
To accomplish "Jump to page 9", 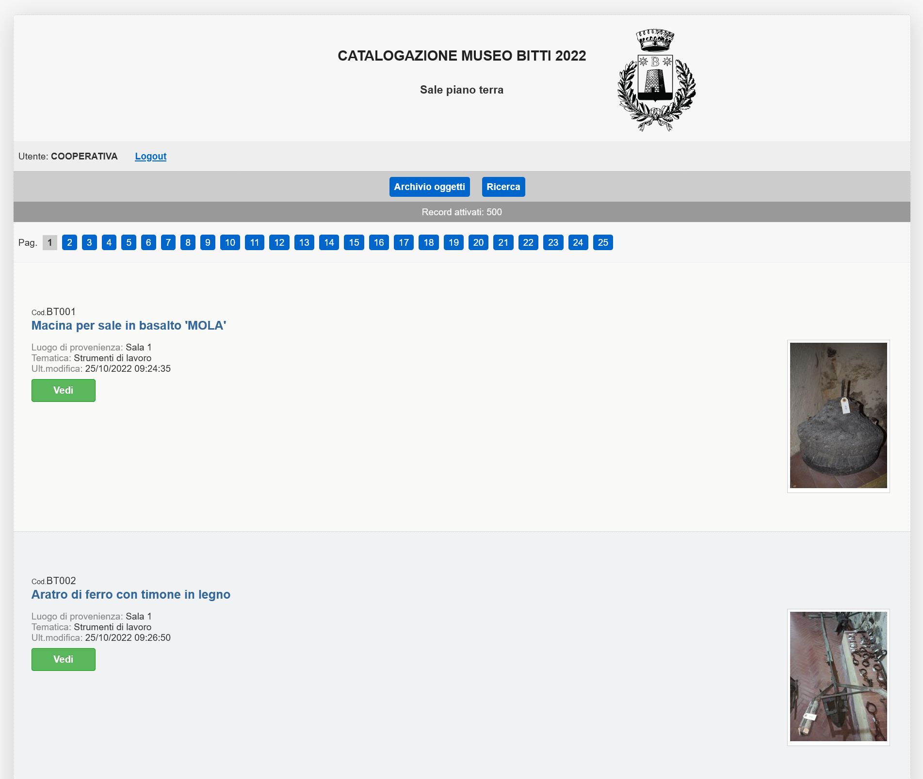I will pyautogui.click(x=208, y=242).
